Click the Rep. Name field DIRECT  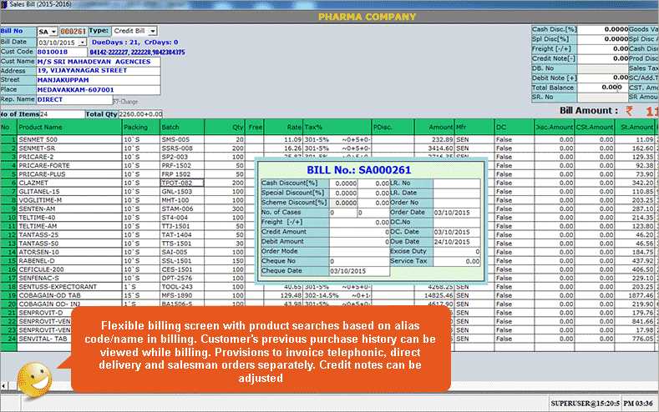(x=74, y=100)
